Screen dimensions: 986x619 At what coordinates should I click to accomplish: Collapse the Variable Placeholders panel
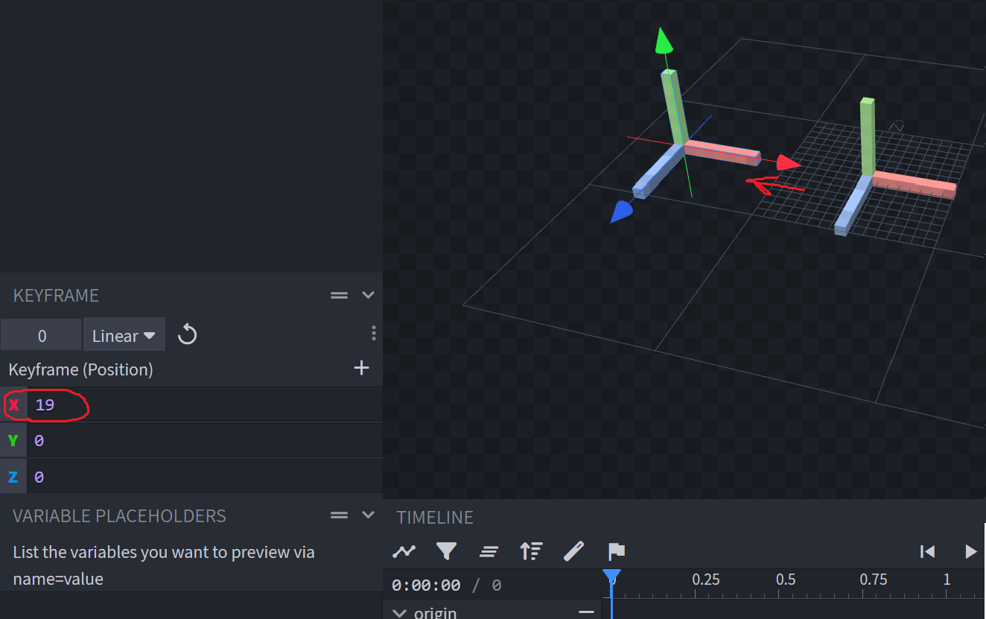click(368, 515)
